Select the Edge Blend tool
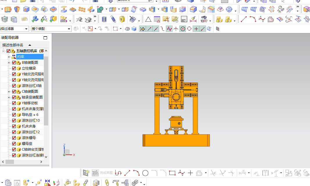This screenshot has height=186, width=310. [x=193, y=9]
